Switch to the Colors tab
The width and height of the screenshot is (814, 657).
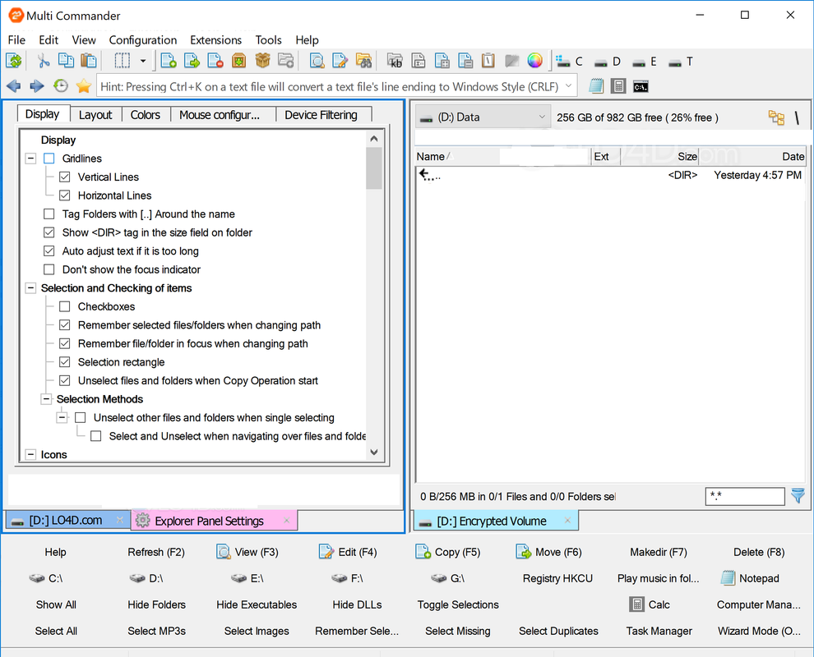tap(146, 115)
